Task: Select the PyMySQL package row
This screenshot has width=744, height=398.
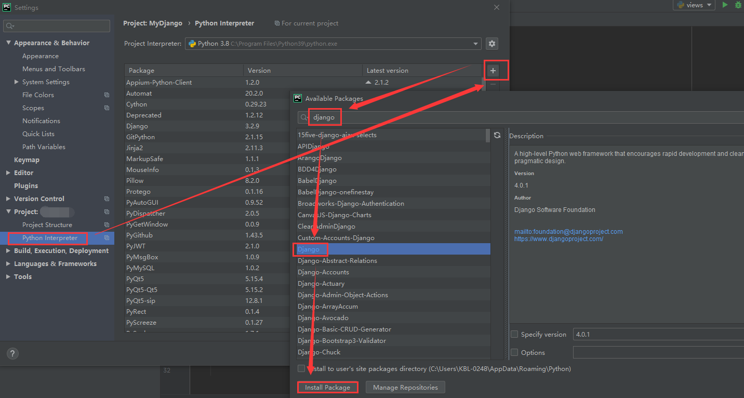Action: point(140,268)
